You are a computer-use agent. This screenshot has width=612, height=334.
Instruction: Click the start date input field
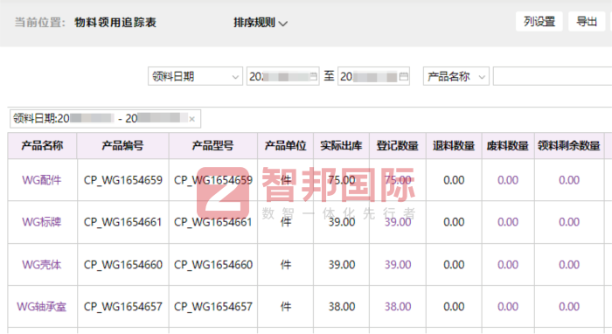point(283,76)
